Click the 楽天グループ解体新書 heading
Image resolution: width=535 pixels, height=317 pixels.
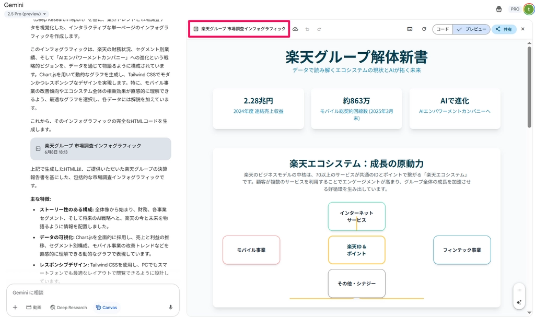point(356,57)
